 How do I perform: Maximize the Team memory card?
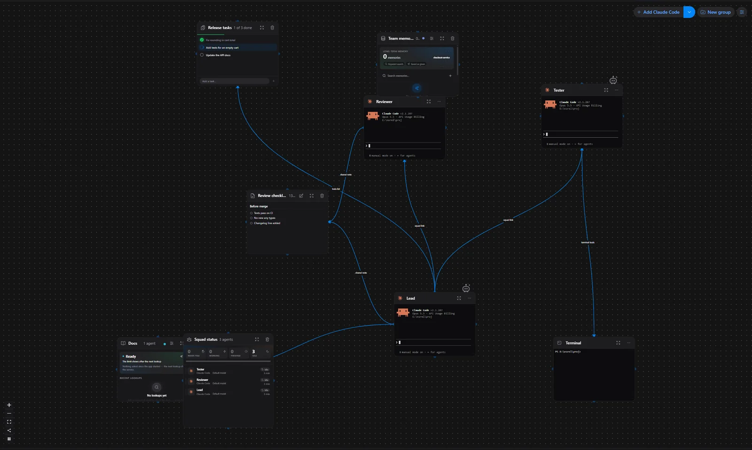442,39
